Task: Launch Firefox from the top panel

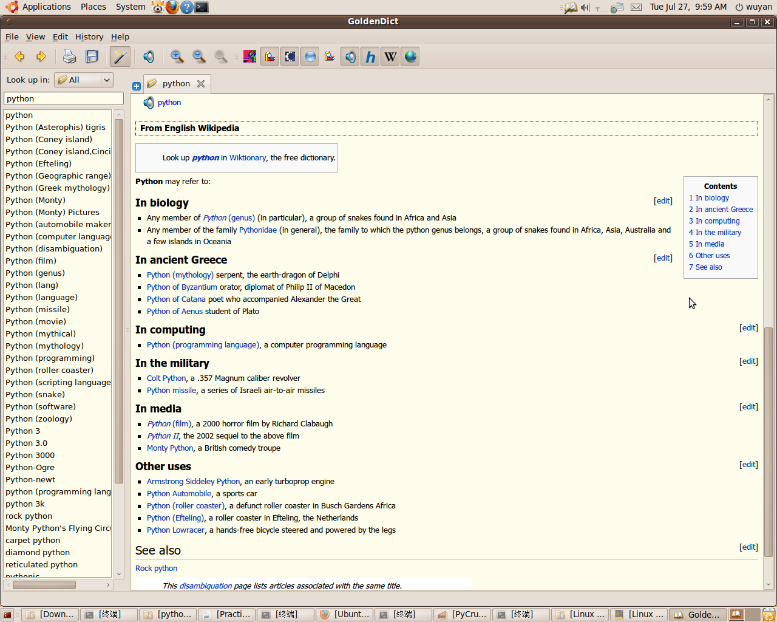Action: coord(172,7)
